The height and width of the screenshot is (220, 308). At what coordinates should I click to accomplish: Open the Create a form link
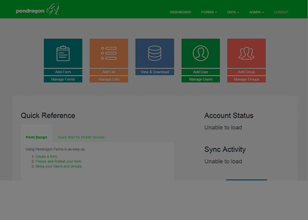pyautogui.click(x=47, y=157)
